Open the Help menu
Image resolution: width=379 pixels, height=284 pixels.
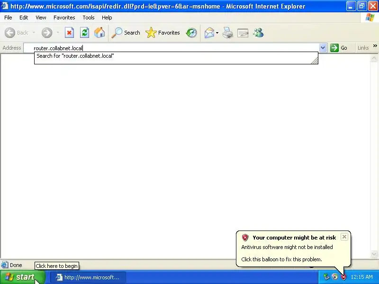107,18
